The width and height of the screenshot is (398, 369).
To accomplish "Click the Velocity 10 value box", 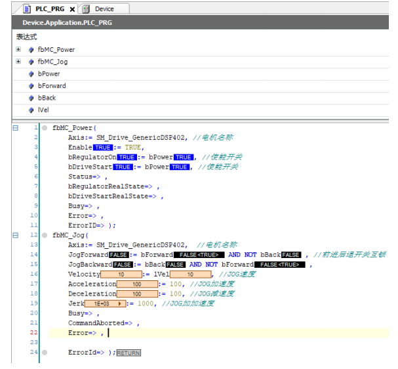I will pyautogui.click(x=121, y=274).
